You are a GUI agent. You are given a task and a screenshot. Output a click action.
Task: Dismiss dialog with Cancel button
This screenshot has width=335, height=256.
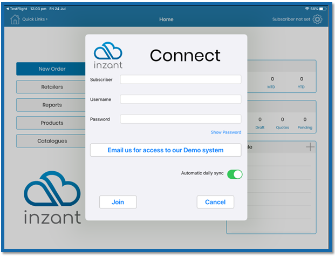coord(215,202)
